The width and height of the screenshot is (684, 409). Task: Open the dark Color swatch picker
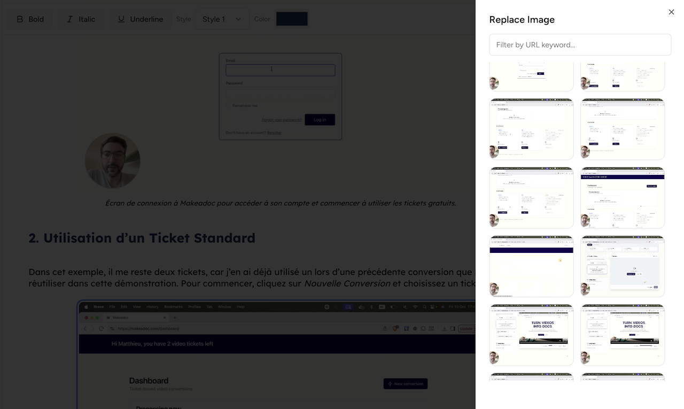tap(291, 19)
